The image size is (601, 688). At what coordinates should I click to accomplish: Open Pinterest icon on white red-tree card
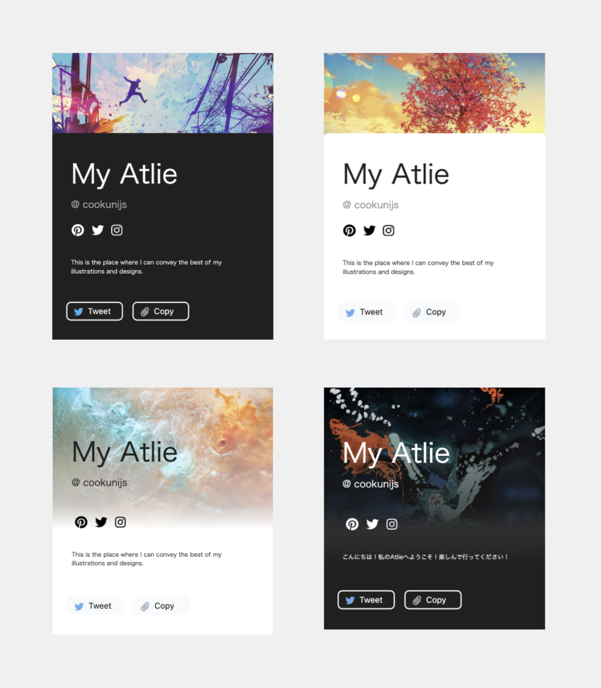349,230
